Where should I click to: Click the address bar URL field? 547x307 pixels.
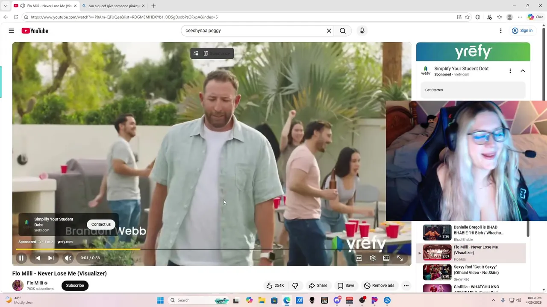pos(239,17)
